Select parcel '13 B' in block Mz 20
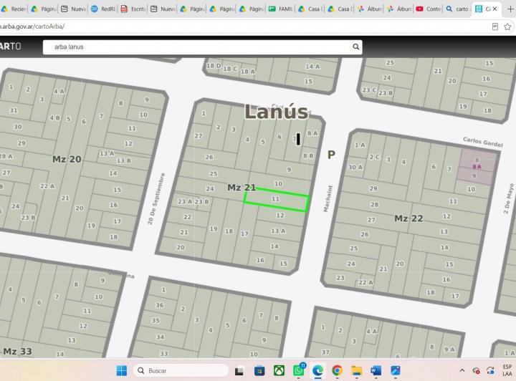Viewport: 516px width, 381px height. [x=124, y=160]
